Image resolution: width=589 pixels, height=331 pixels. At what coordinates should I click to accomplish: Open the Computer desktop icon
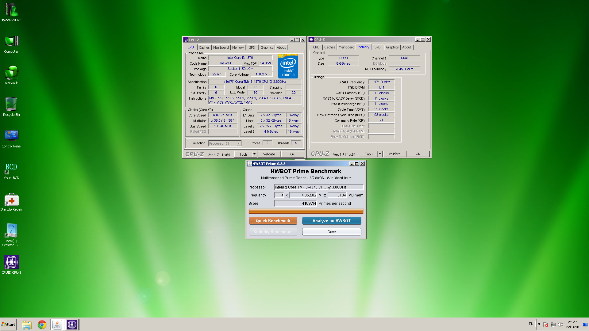coord(11,44)
